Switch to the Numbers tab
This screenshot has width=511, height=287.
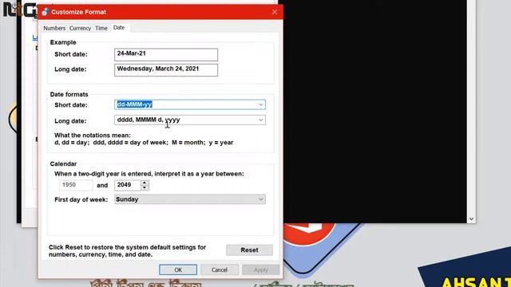[x=54, y=28]
